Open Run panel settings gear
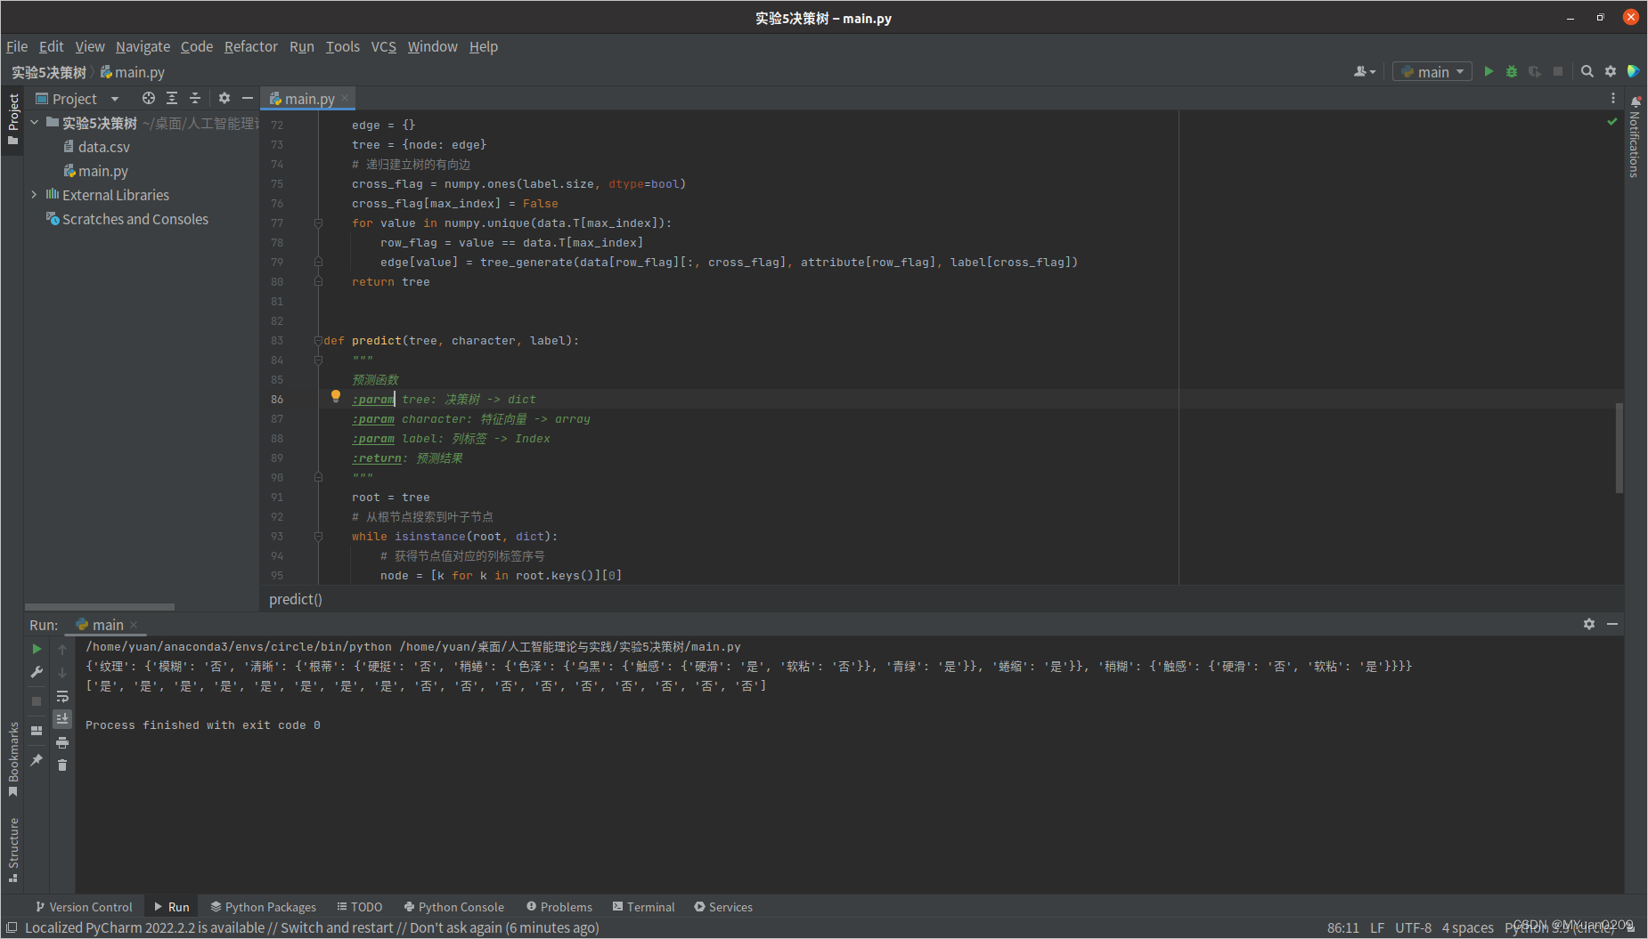The width and height of the screenshot is (1648, 939). click(x=1589, y=624)
